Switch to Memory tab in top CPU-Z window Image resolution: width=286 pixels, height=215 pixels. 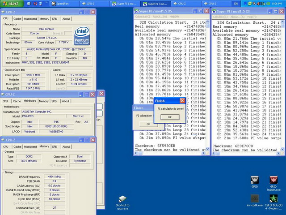[44, 19]
